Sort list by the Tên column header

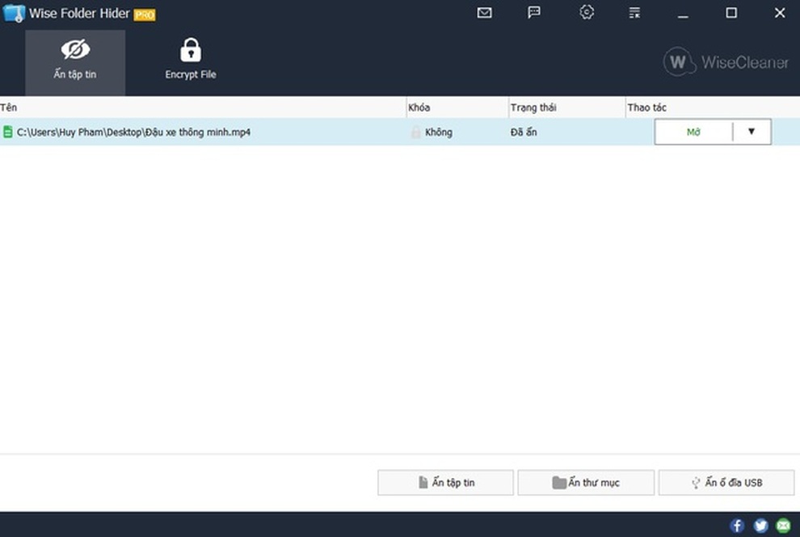click(203, 108)
